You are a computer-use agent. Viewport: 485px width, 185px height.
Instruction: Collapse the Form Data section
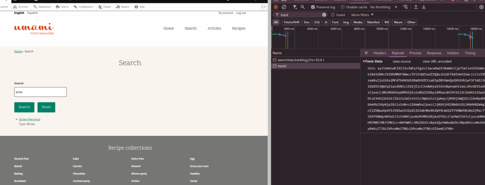(373, 61)
